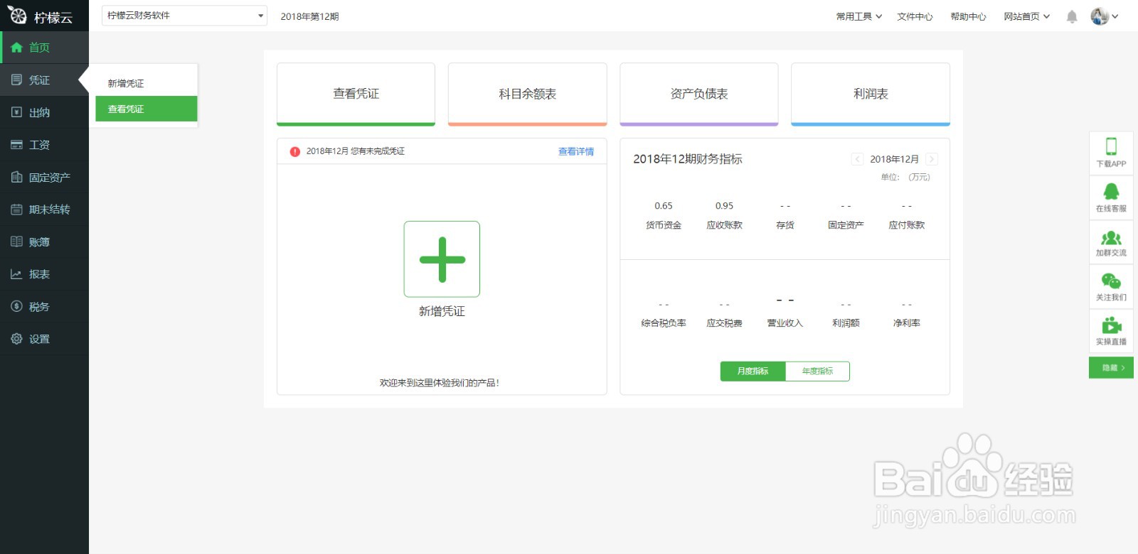This screenshot has height=554, width=1138.
Task: Click the 隐藏 button to collapse sidebar
Action: pyautogui.click(x=1111, y=367)
